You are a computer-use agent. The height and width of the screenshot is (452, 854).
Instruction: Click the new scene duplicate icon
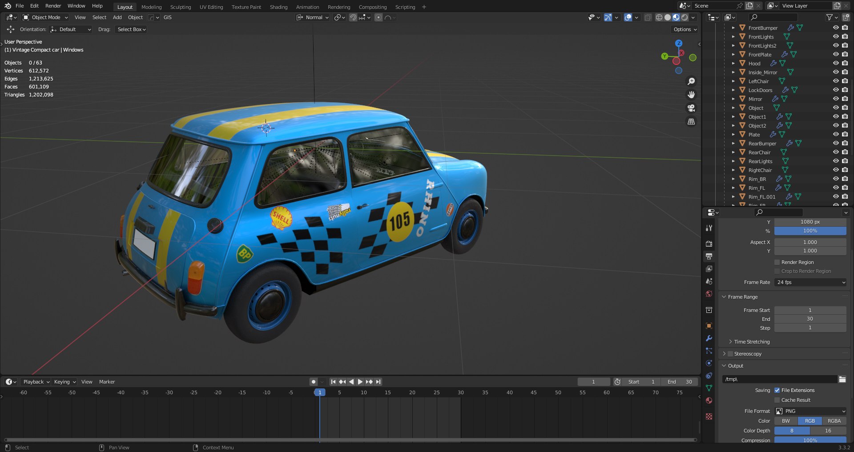[749, 6]
